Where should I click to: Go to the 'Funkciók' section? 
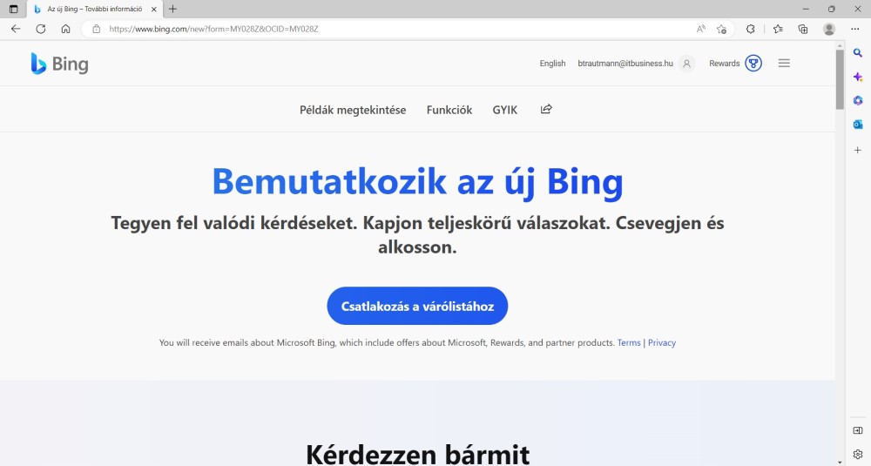(449, 110)
